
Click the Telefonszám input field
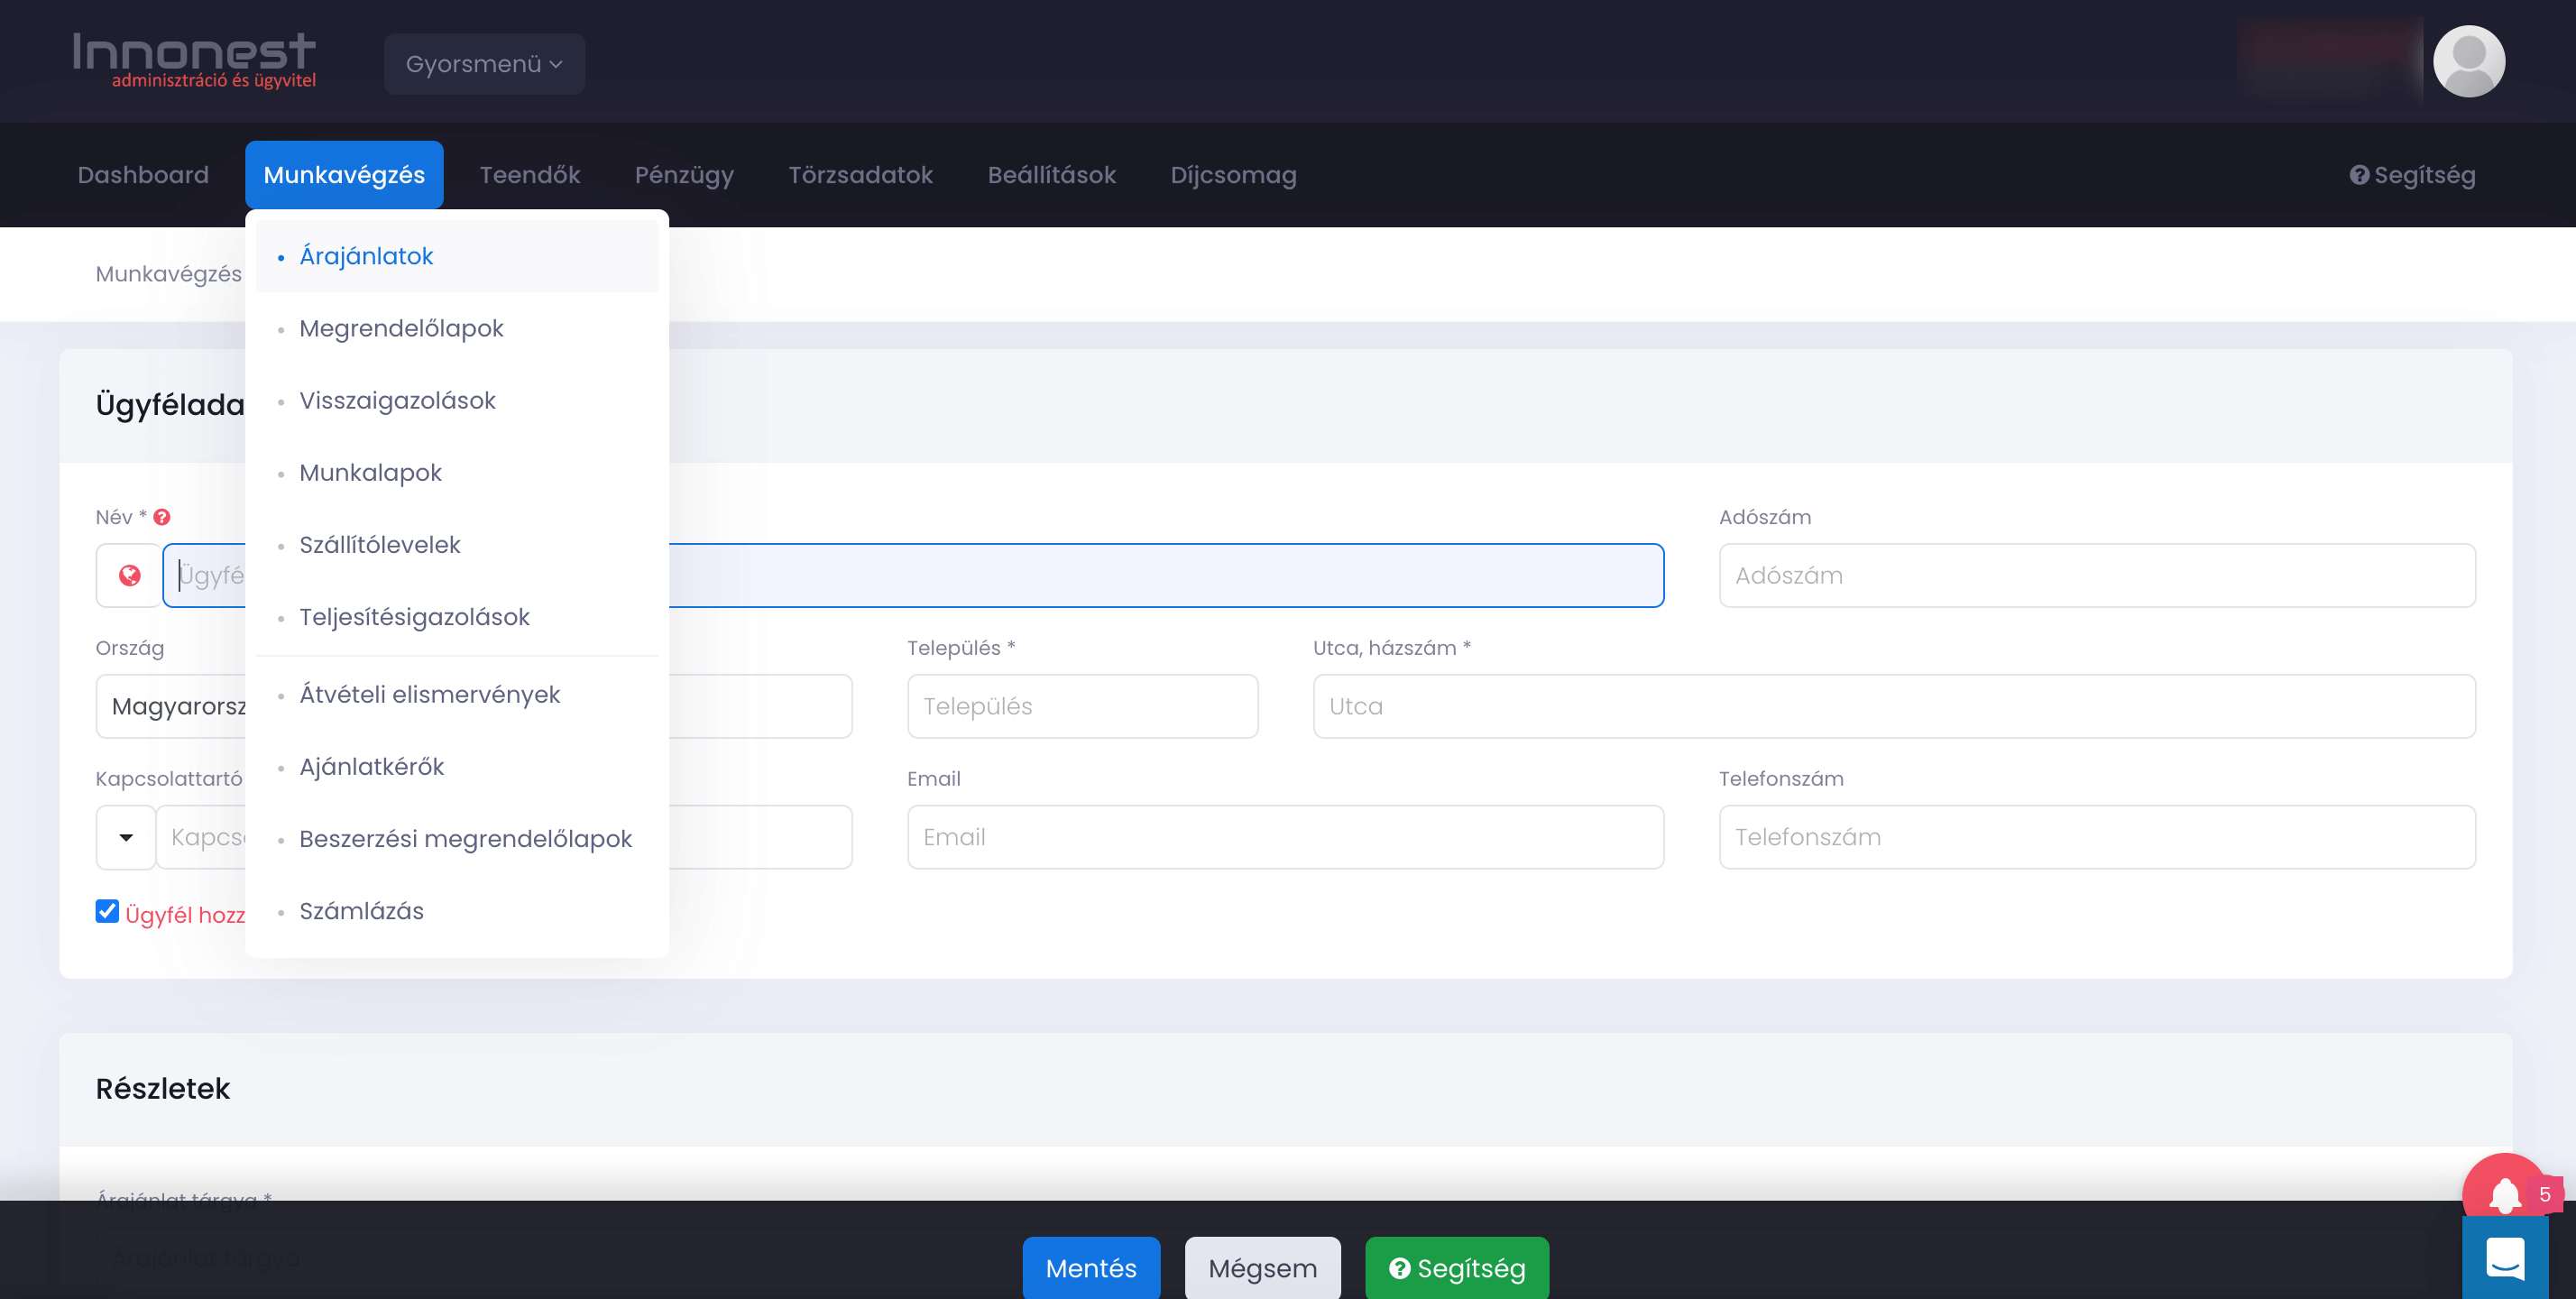pyautogui.click(x=2097, y=837)
